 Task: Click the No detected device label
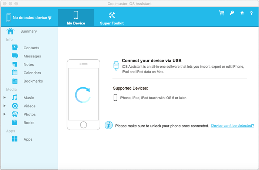pos(30,18)
